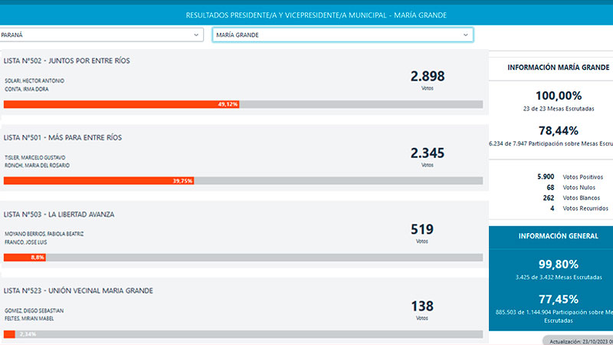This screenshot has width=613, height=345.
Task: Click the chevron arrow on the PARANÁ selector
Action: coord(196,35)
